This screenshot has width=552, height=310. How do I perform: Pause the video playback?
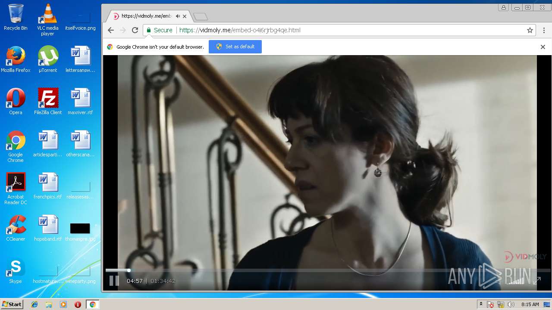[x=114, y=281]
